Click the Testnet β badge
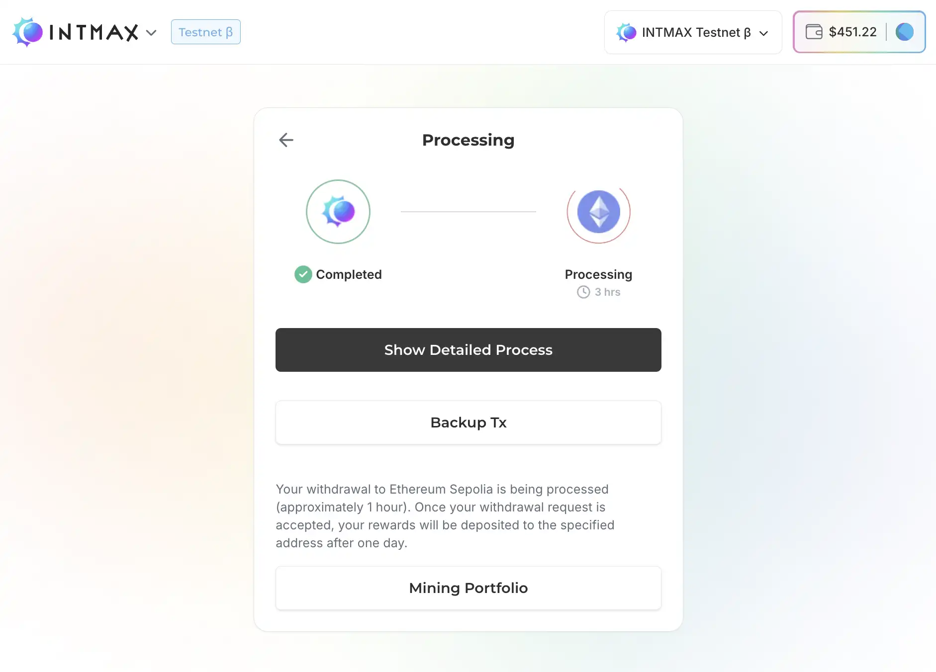 [206, 32]
